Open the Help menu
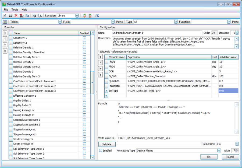Viewport: 242px width, 168px height. [24, 10]
